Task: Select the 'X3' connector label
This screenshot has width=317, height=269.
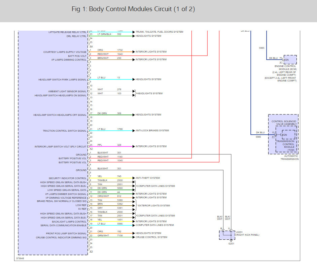Action: 91,251
